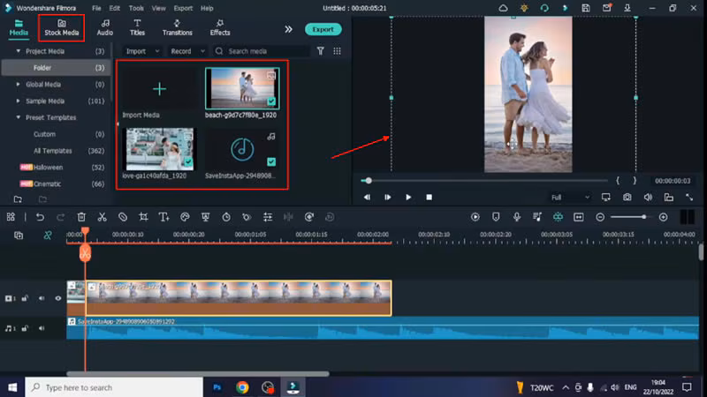The width and height of the screenshot is (707, 397).
Task: Click the delete trash icon
Action: click(x=81, y=217)
